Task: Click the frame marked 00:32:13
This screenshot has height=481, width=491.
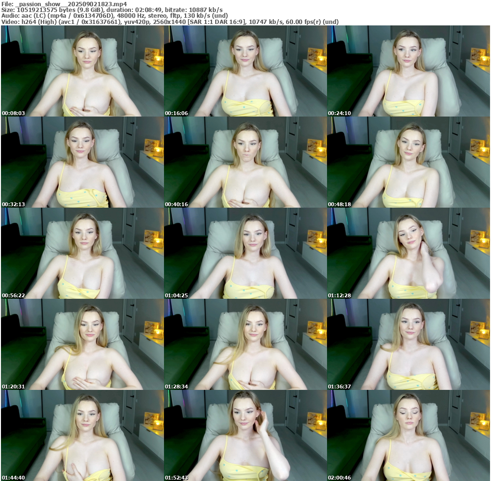Action: click(x=82, y=162)
